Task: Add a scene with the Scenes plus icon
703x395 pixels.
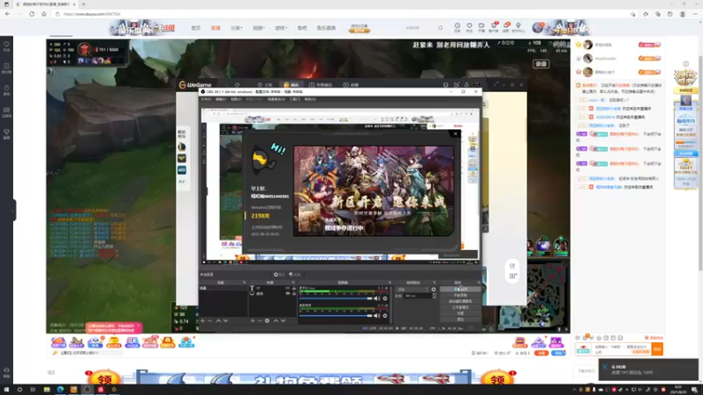Action: tap(203, 320)
